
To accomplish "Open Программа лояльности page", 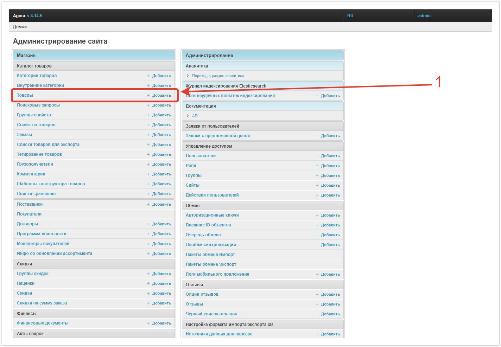I will click(42, 234).
